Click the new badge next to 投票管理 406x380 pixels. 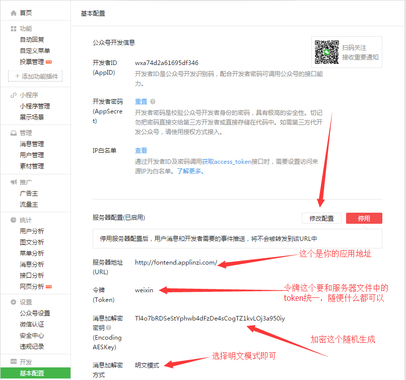click(x=49, y=62)
